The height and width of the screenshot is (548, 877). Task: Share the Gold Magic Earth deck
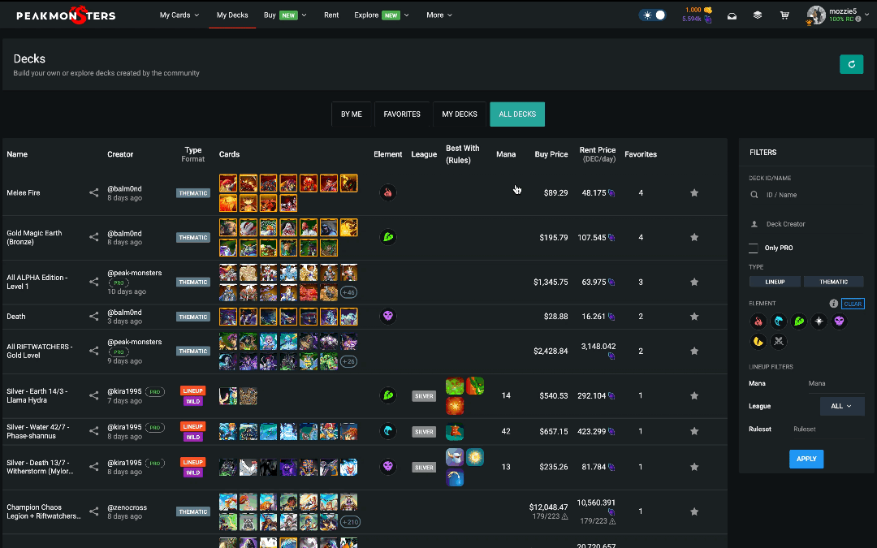tap(93, 237)
